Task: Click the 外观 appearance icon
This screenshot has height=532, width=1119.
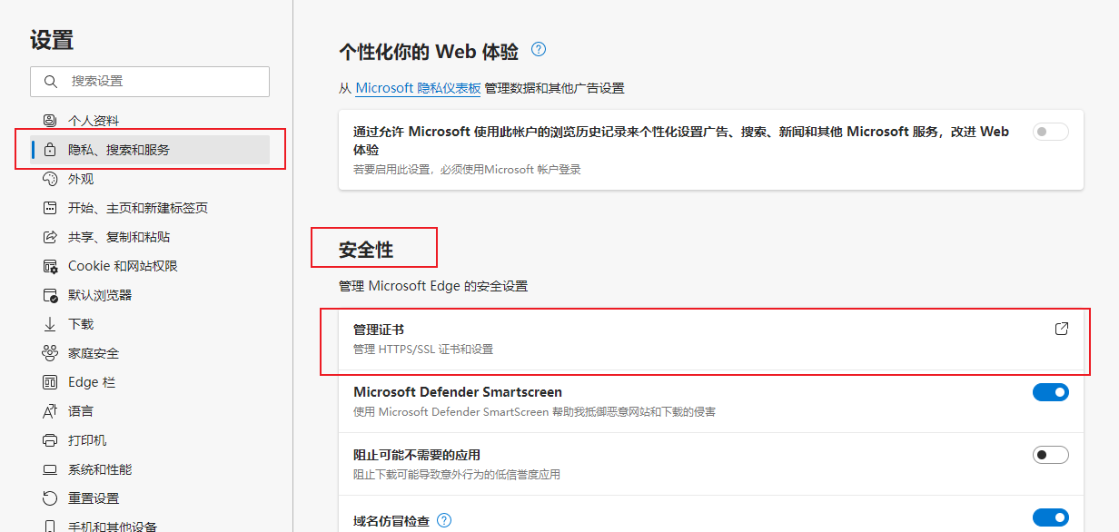Action: (x=50, y=179)
